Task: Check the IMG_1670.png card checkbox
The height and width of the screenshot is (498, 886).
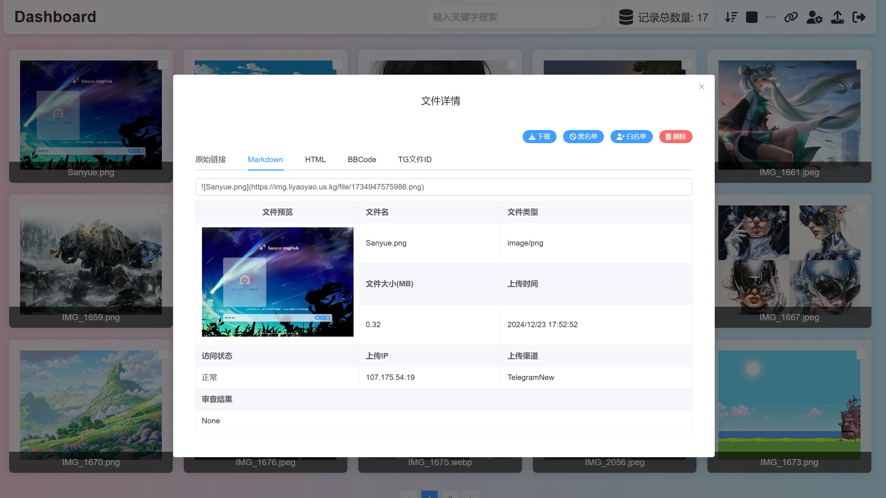Action: click(x=163, y=354)
